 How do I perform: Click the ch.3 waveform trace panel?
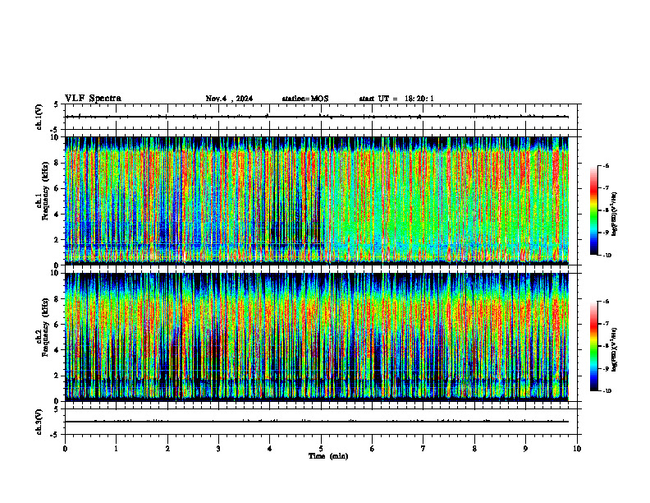click(321, 422)
